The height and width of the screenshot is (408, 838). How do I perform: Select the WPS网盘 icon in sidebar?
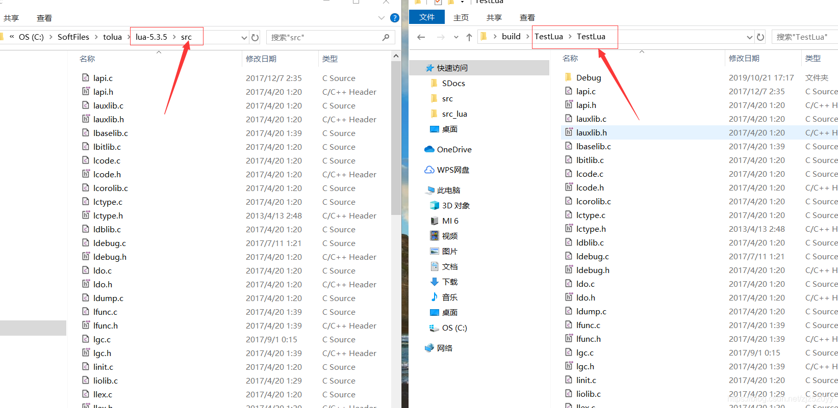[x=429, y=170]
